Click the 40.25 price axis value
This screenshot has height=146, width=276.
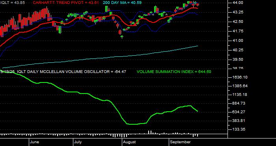click(x=238, y=50)
